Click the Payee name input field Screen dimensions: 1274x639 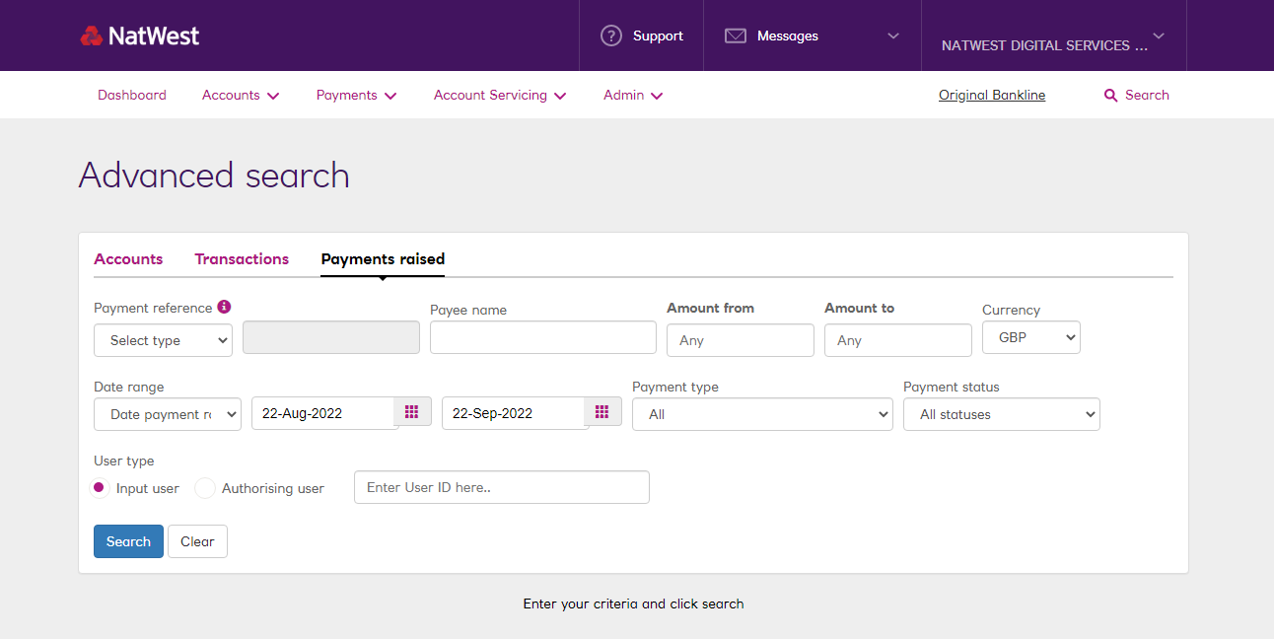(542, 337)
